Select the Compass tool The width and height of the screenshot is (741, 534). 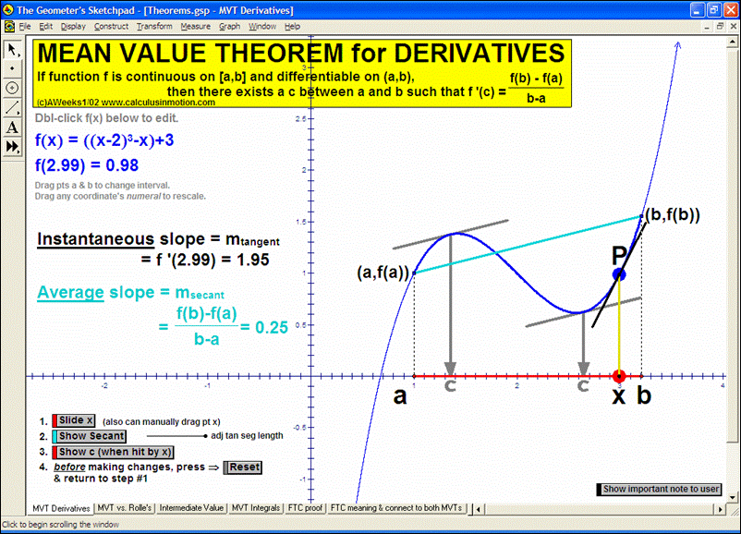tap(12, 88)
